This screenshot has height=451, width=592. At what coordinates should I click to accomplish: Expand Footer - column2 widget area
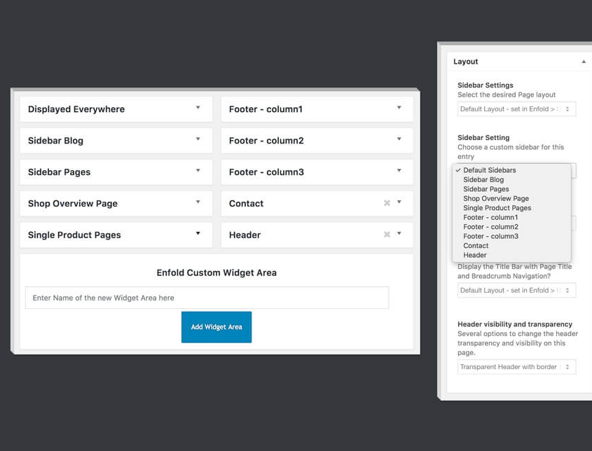pyautogui.click(x=399, y=139)
